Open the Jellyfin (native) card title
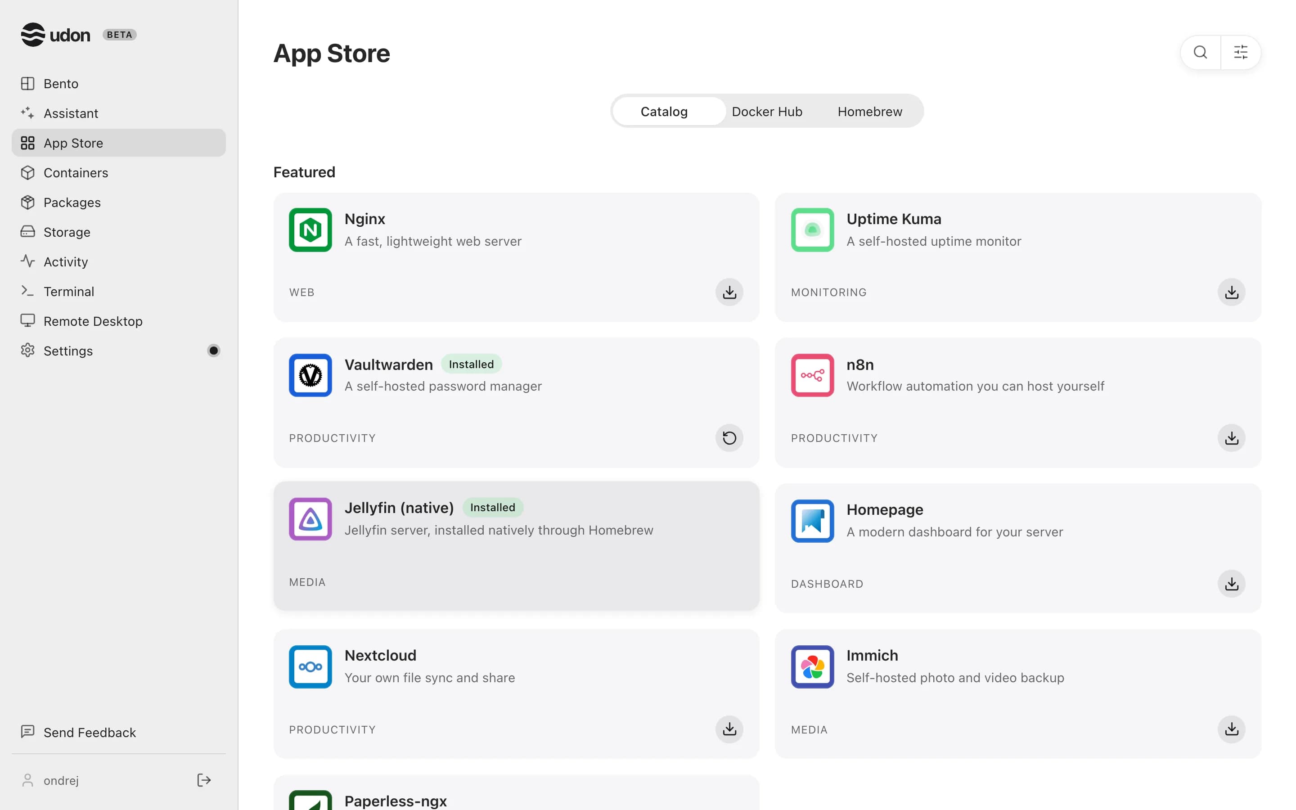The image size is (1296, 810). (399, 507)
